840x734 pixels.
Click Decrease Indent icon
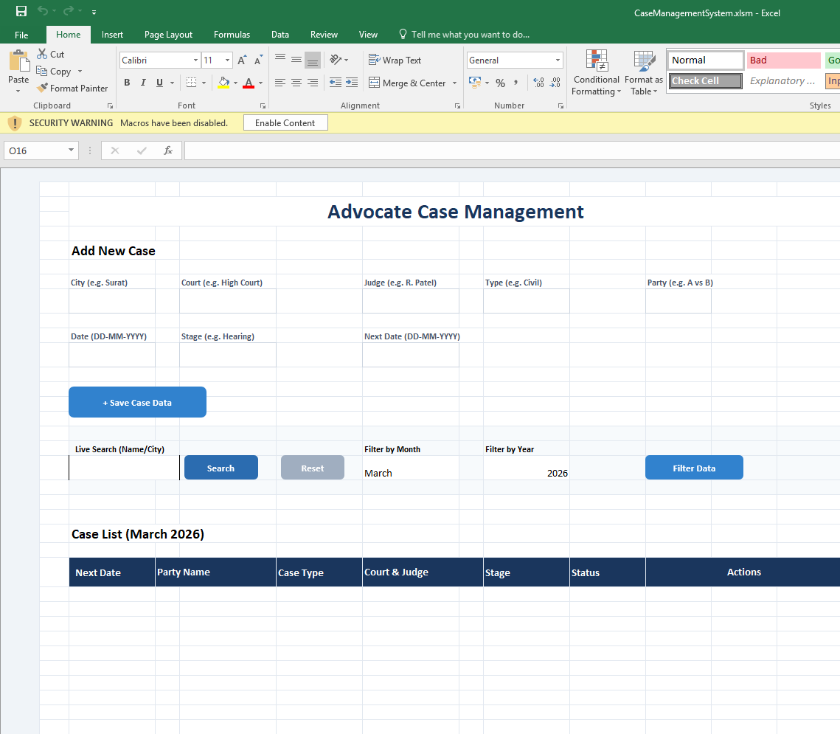(336, 83)
